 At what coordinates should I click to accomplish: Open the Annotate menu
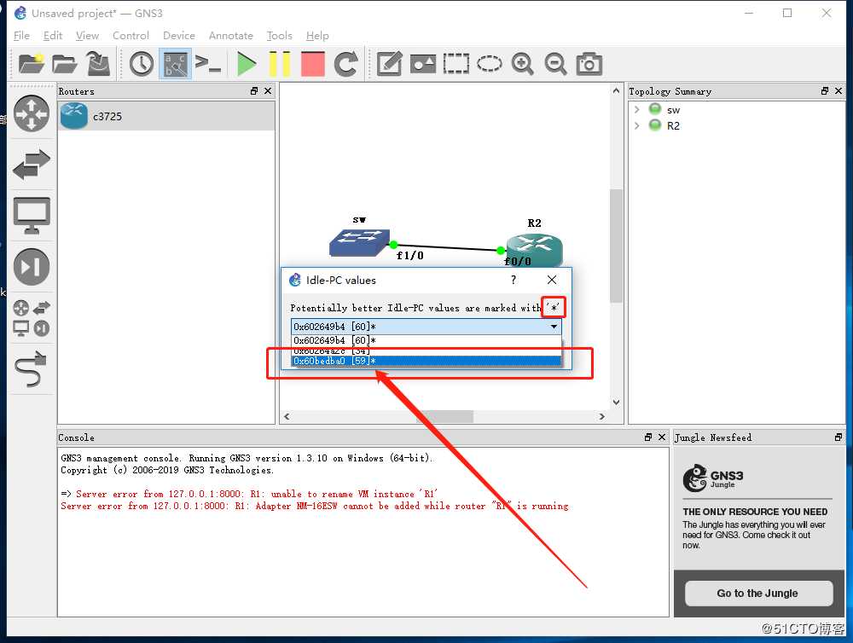[x=230, y=35]
